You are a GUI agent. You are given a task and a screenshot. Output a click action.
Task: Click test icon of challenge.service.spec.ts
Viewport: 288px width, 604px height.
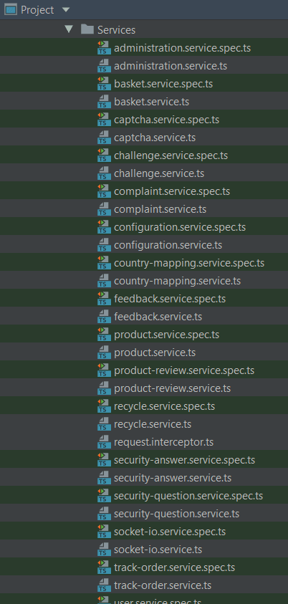point(102,155)
